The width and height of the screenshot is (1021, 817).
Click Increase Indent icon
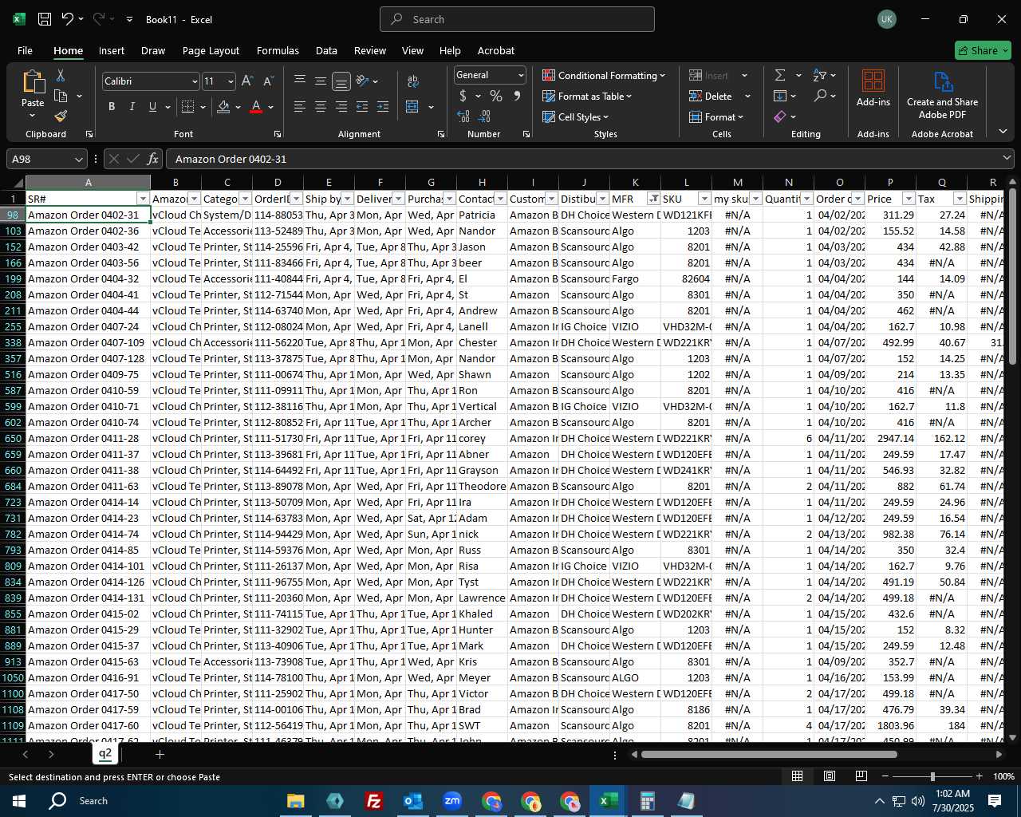click(383, 107)
